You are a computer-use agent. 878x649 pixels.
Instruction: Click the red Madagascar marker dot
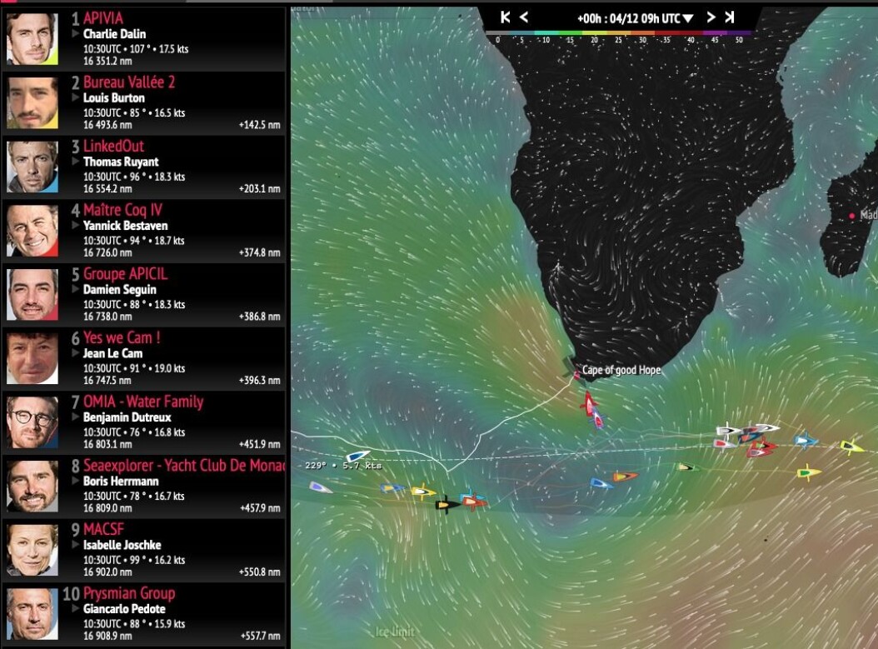851,216
